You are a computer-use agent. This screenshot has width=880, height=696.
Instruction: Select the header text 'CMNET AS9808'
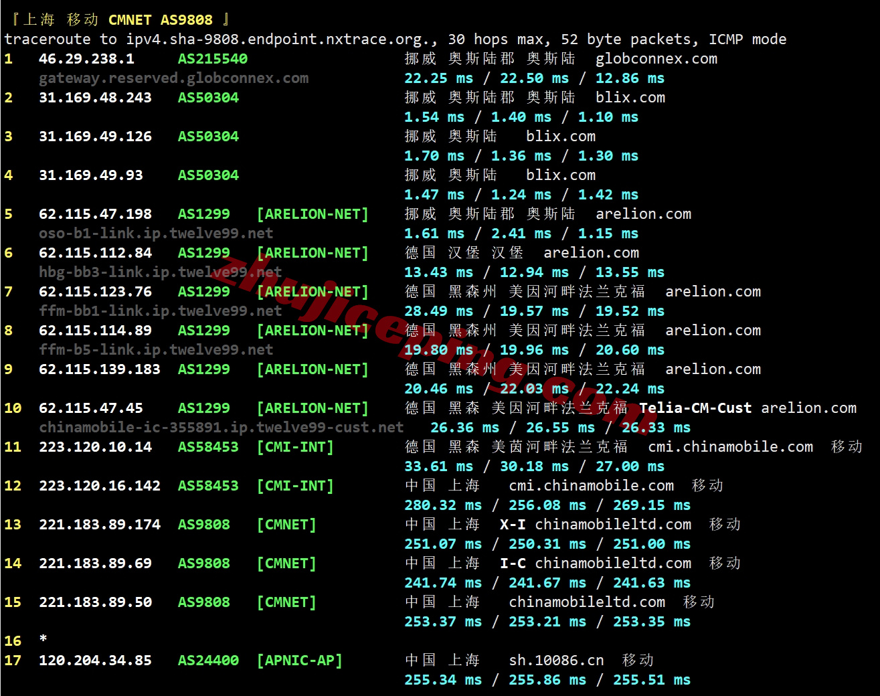(x=160, y=20)
